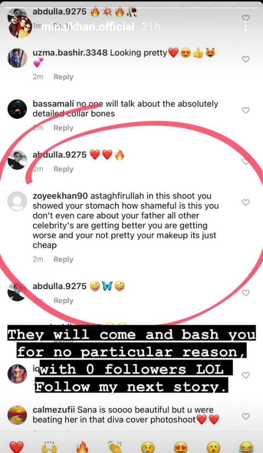Send crying face quick reaction
Screen dimensions: 263x453
(x=148, y=447)
